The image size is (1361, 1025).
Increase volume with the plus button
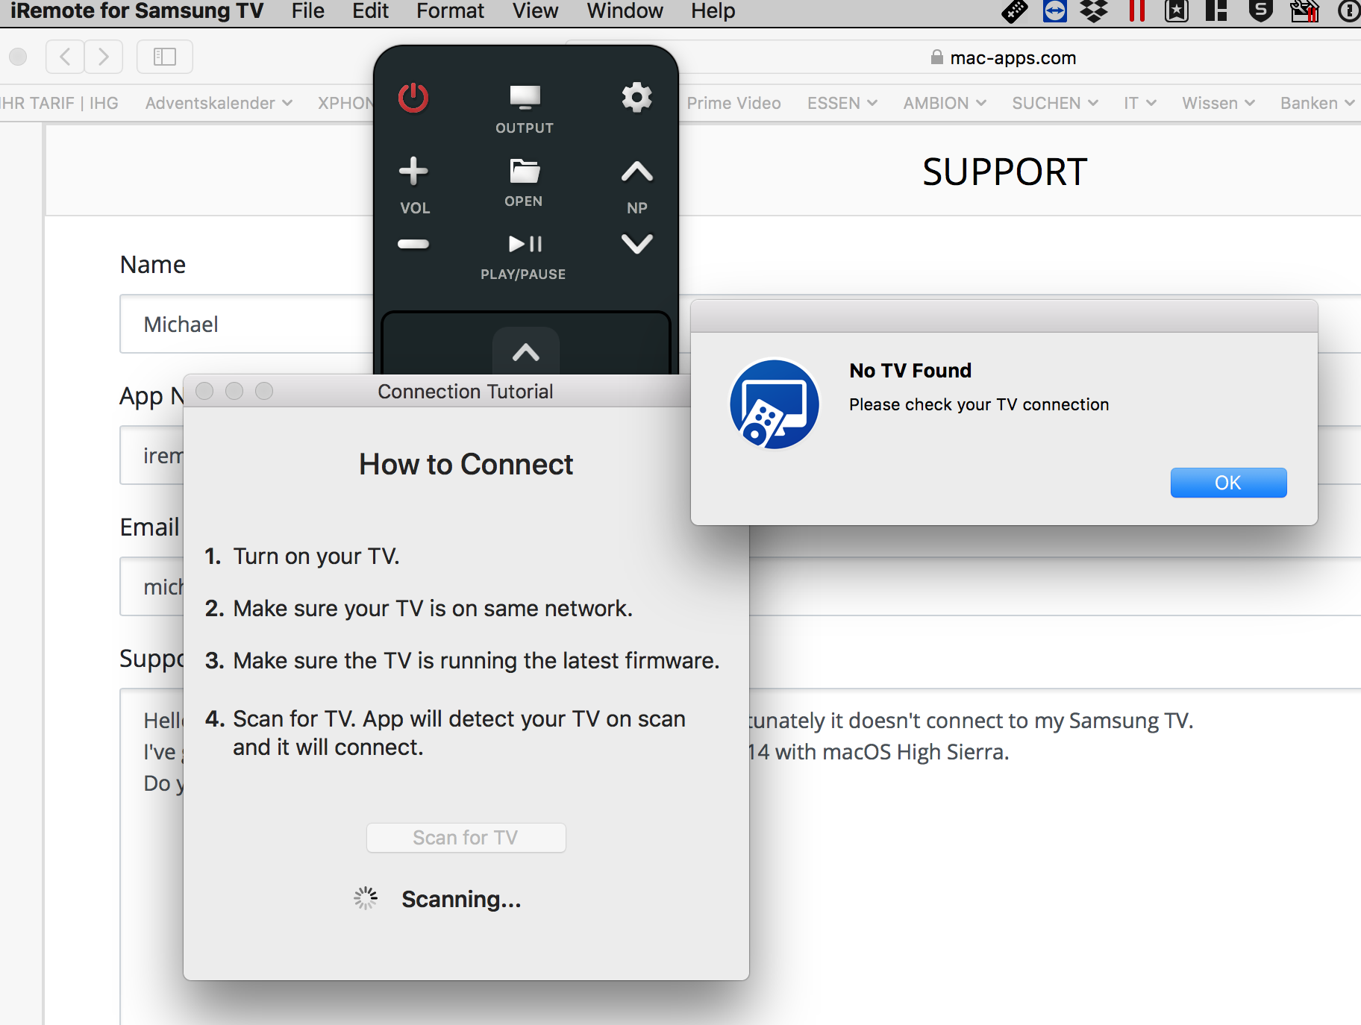coord(413,171)
